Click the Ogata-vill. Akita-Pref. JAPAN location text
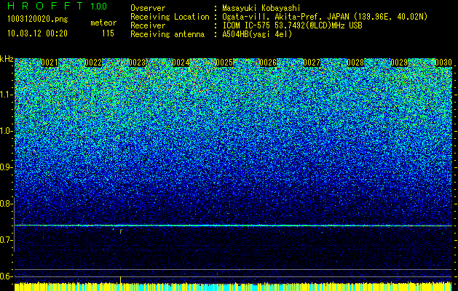Screen dimensions: 458x291 (325, 17)
